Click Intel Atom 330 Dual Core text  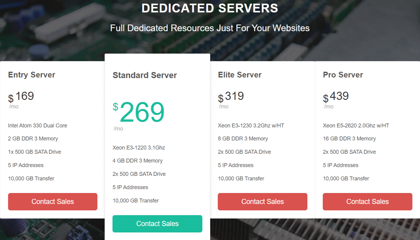tap(38, 126)
